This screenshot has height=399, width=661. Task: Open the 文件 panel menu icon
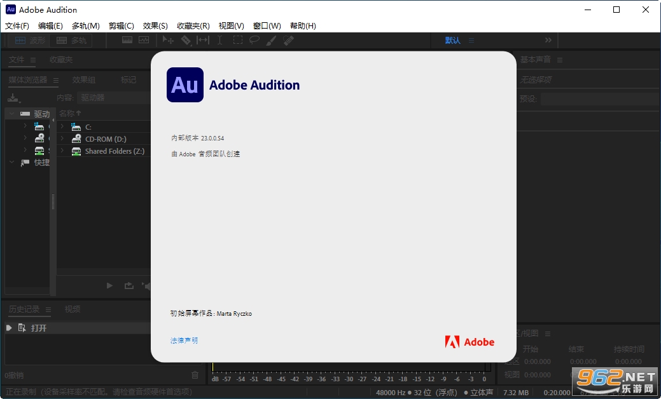[x=33, y=60]
